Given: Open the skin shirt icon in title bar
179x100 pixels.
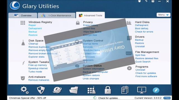Looking at the screenshot, I should click(139, 1).
